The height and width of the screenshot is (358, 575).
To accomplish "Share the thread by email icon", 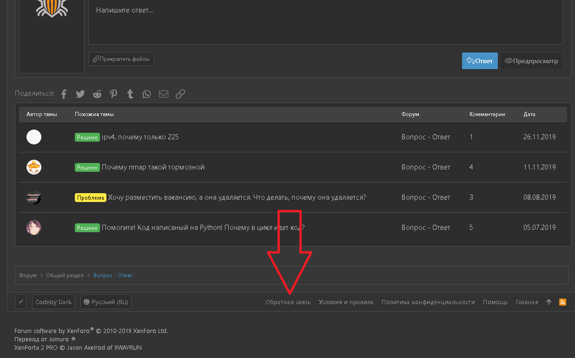I will (164, 94).
